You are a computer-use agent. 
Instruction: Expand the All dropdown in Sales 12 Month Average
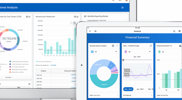(138, 52)
